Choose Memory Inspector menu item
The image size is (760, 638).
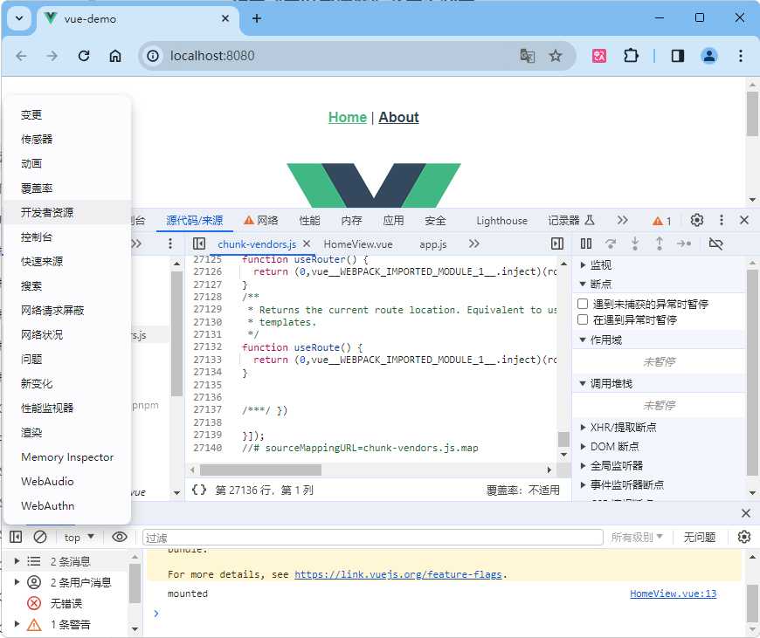(x=67, y=456)
